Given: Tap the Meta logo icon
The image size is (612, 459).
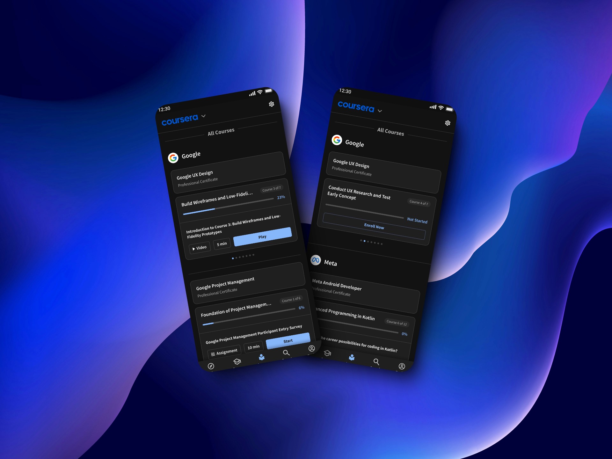Looking at the screenshot, I should pyautogui.click(x=317, y=260).
